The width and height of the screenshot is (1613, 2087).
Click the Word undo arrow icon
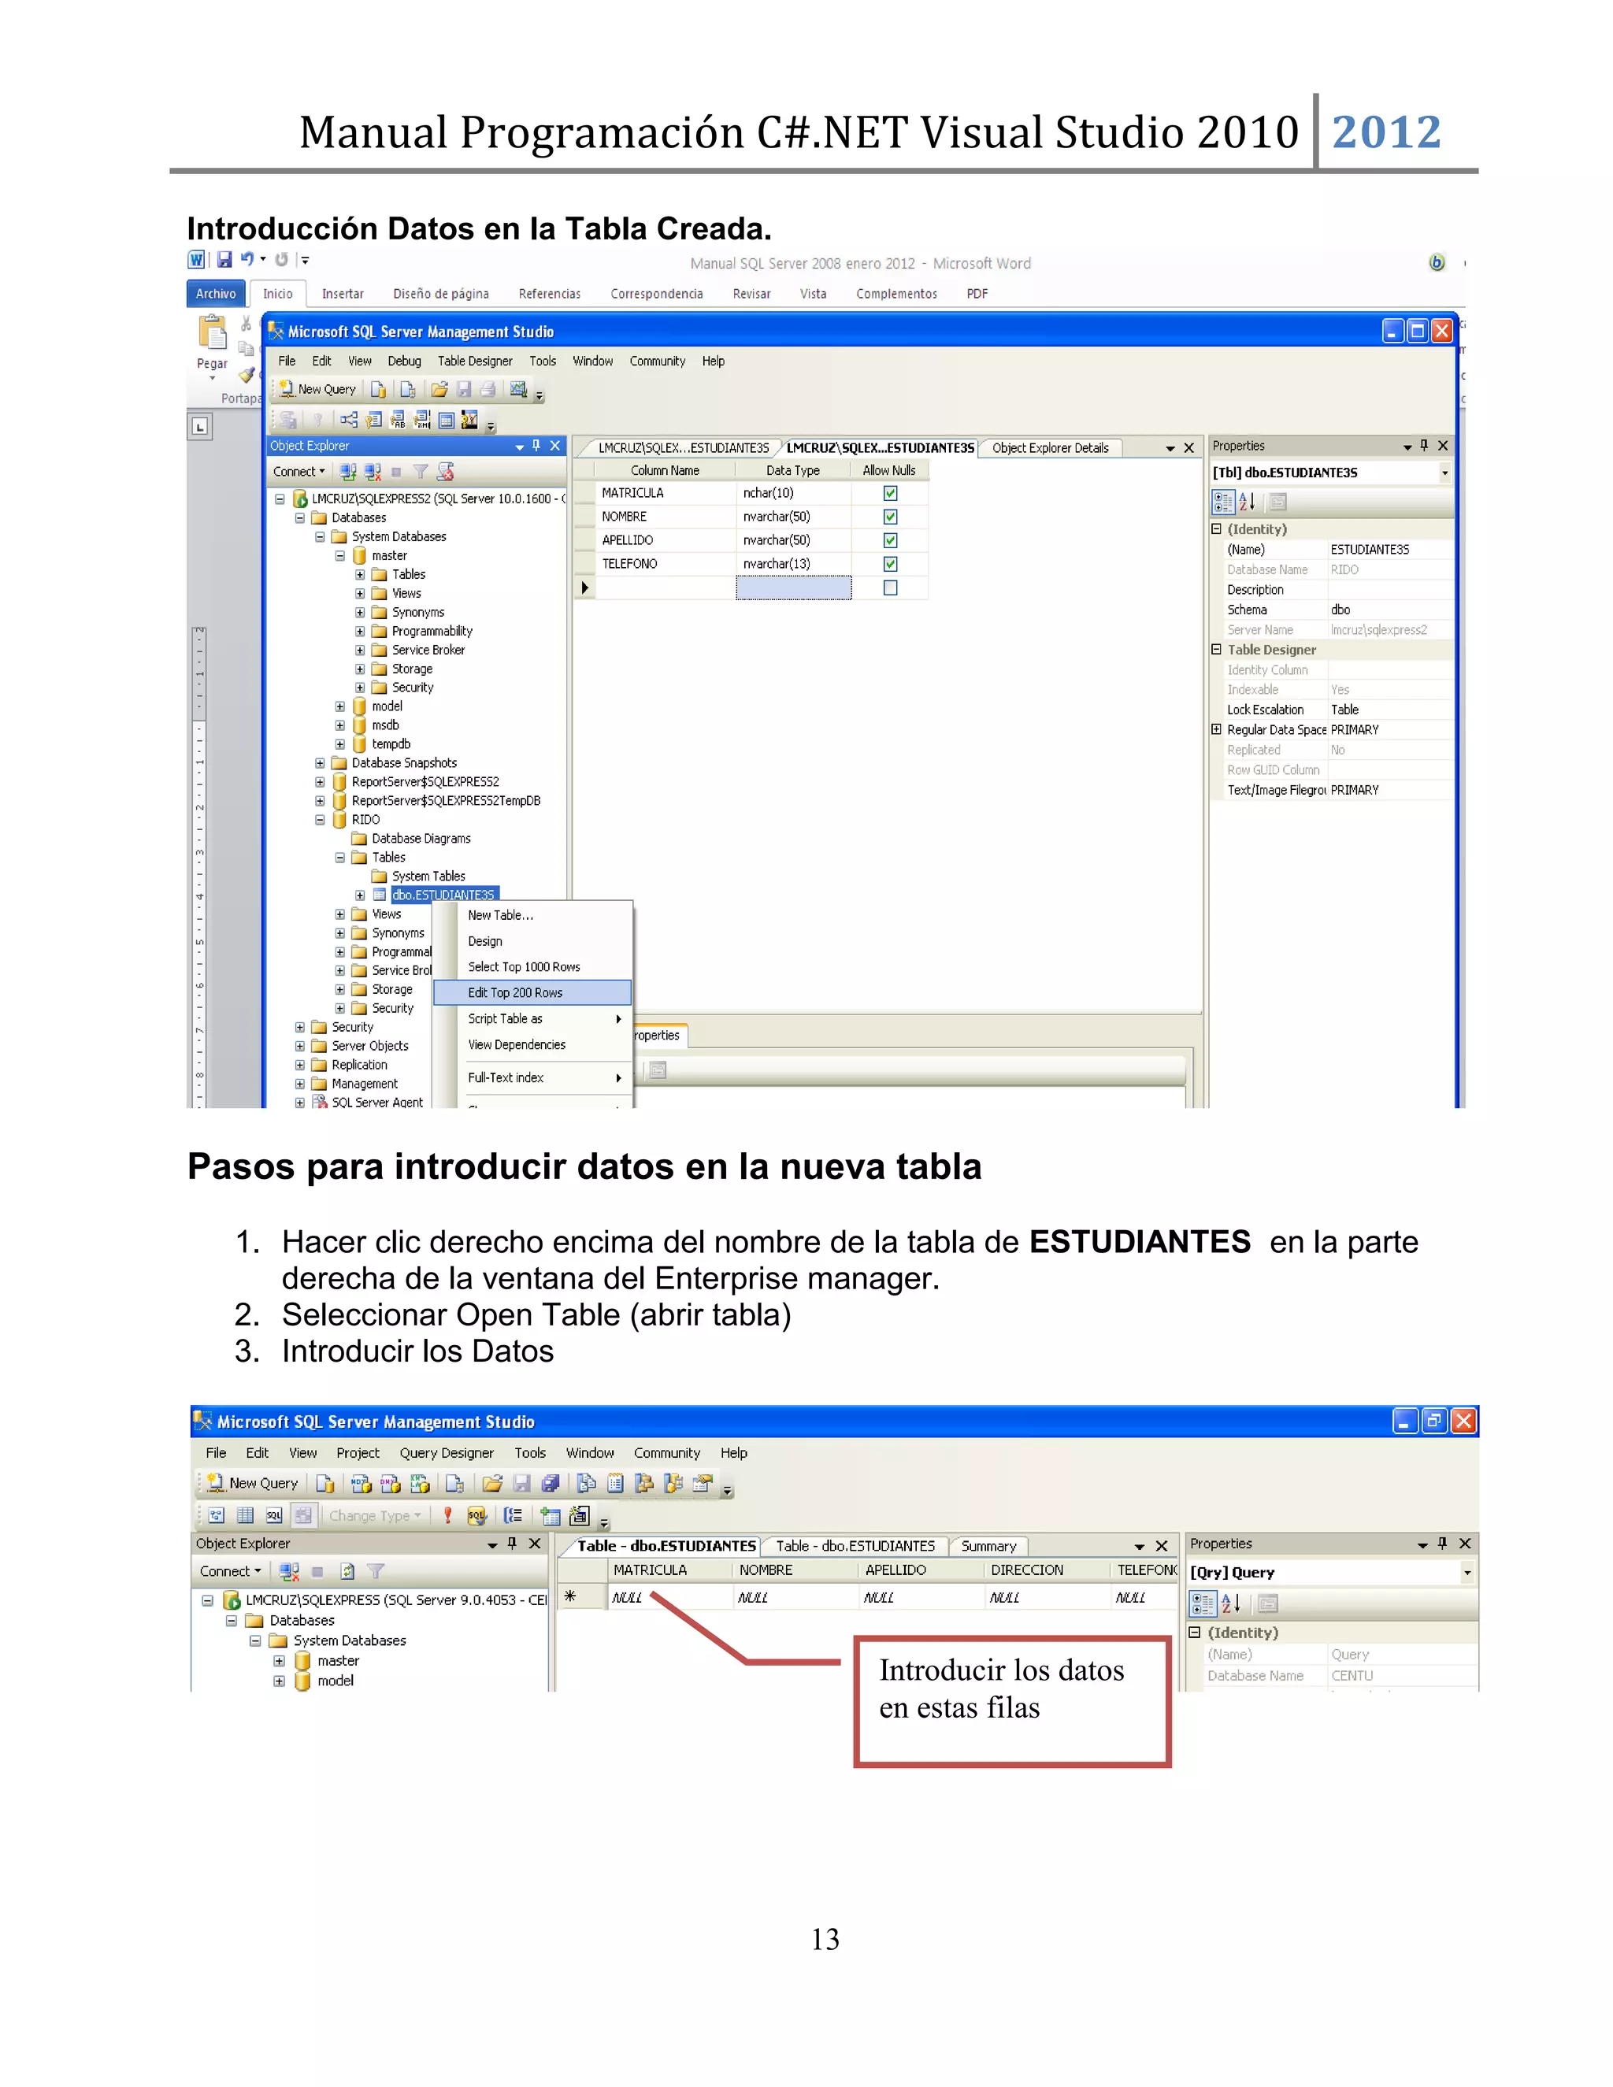247,259
